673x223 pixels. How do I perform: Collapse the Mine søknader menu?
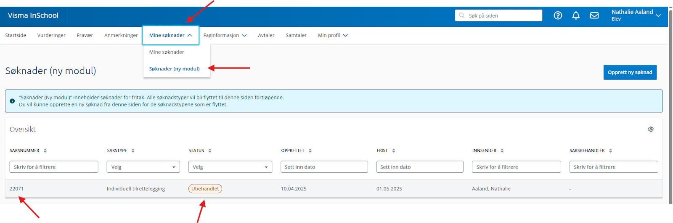171,35
